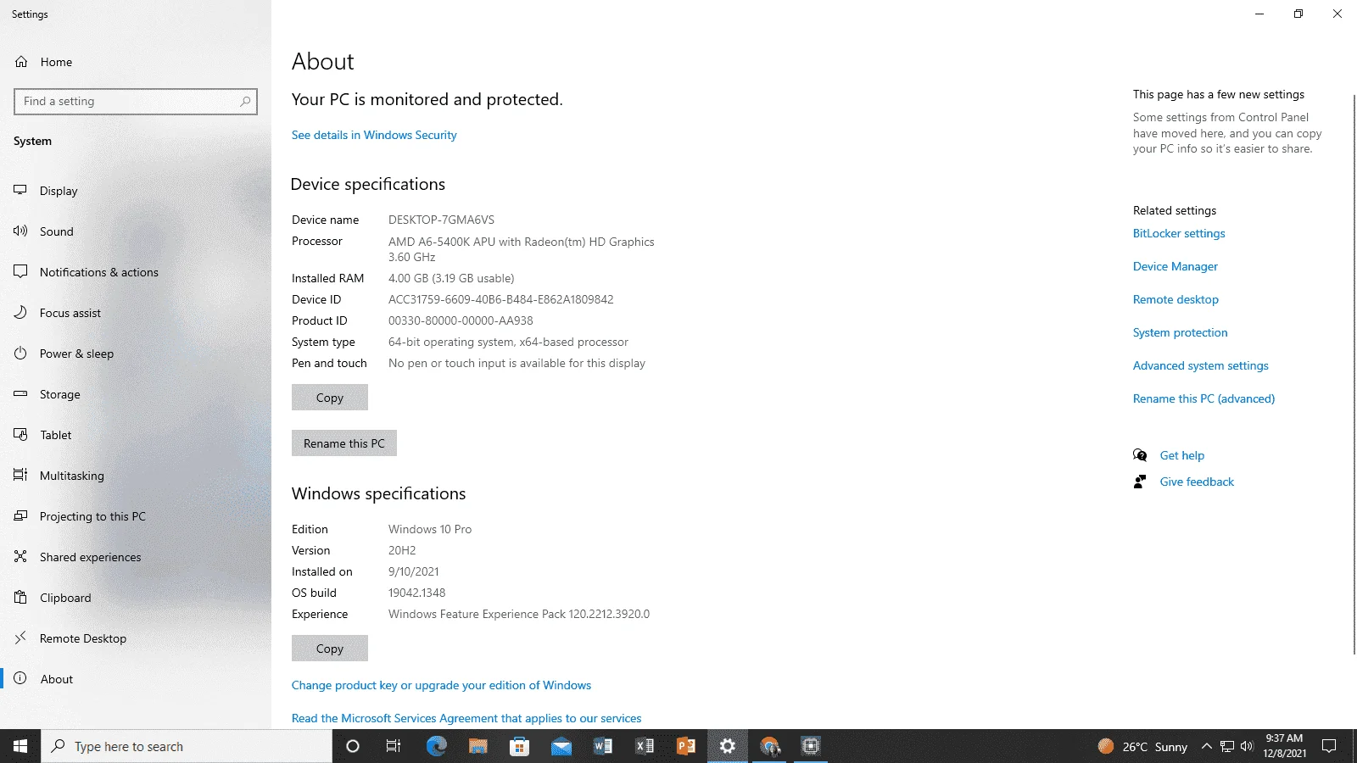The width and height of the screenshot is (1357, 763).
Task: Click Rename this PC (advanced) link
Action: pyautogui.click(x=1204, y=398)
